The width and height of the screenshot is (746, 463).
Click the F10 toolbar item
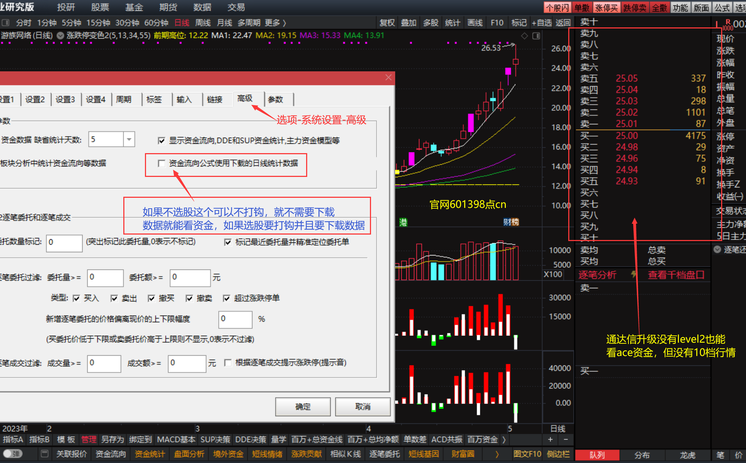tap(497, 23)
